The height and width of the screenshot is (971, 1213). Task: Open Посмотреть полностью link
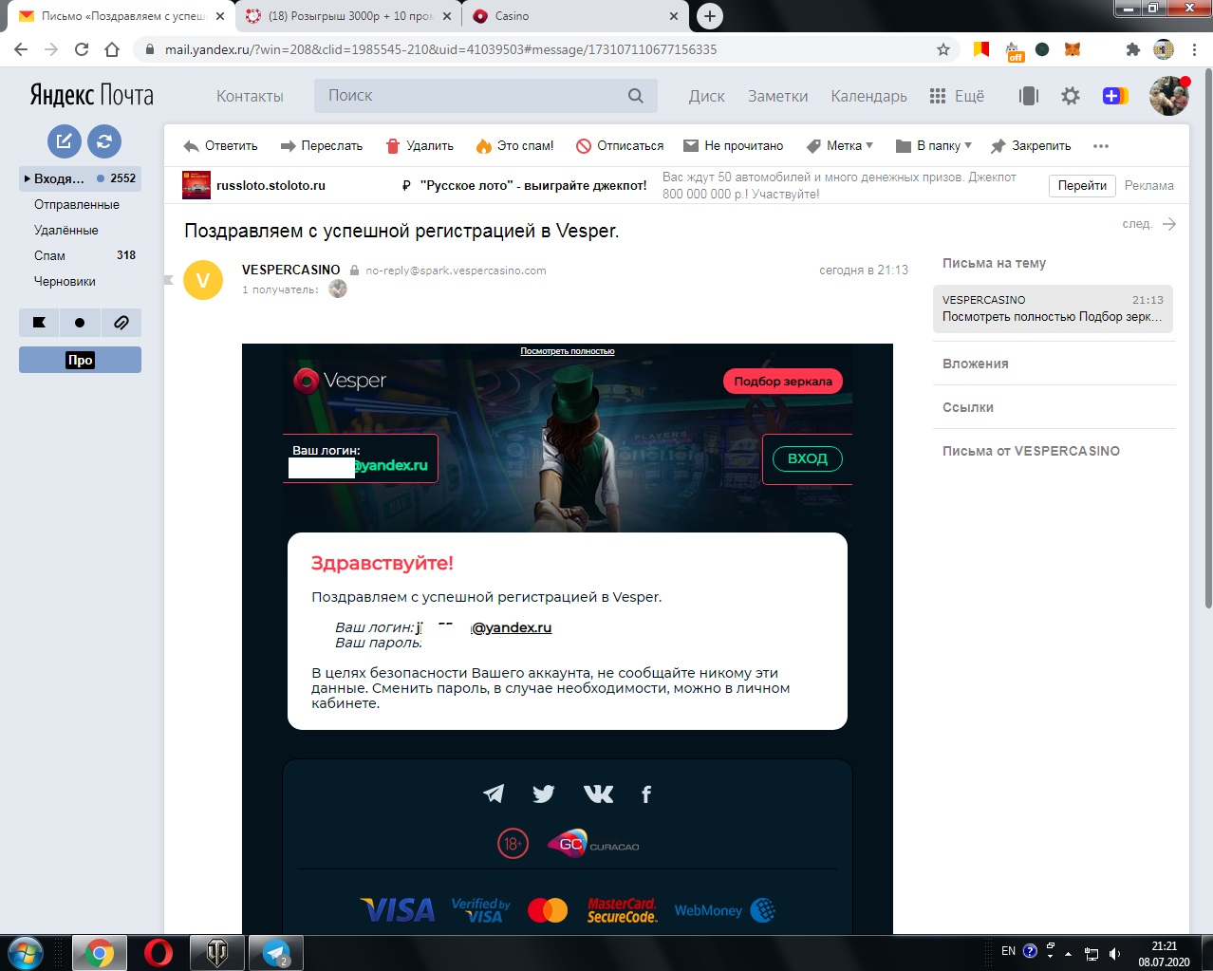pos(568,351)
